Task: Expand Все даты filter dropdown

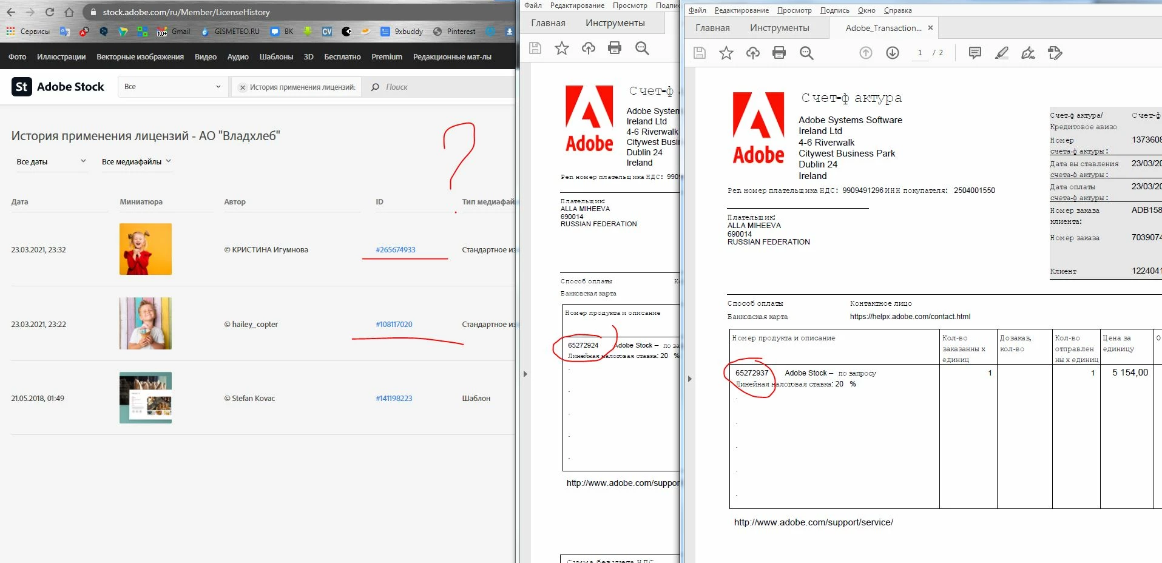Action: pyautogui.click(x=51, y=161)
